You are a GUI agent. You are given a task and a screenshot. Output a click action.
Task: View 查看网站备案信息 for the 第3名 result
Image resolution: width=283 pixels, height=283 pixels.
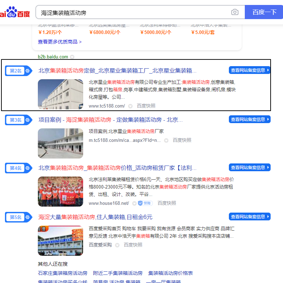(x=250, y=119)
